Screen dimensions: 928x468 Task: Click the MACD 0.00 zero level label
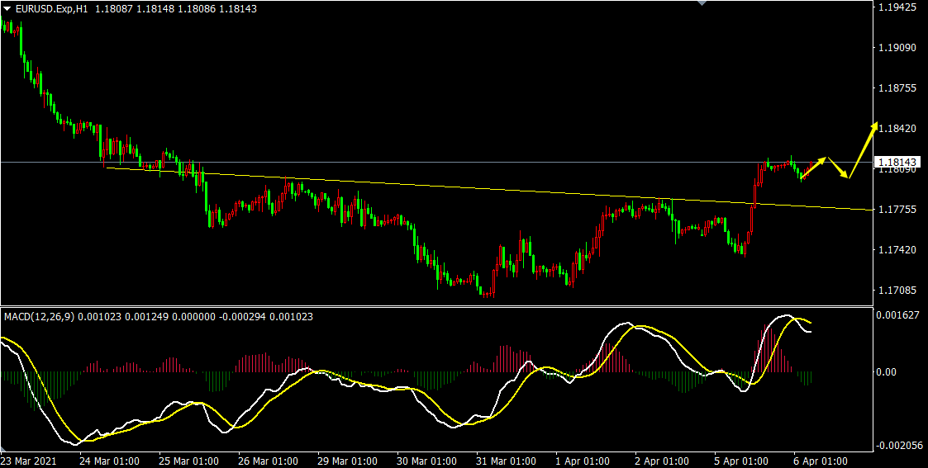pos(886,372)
